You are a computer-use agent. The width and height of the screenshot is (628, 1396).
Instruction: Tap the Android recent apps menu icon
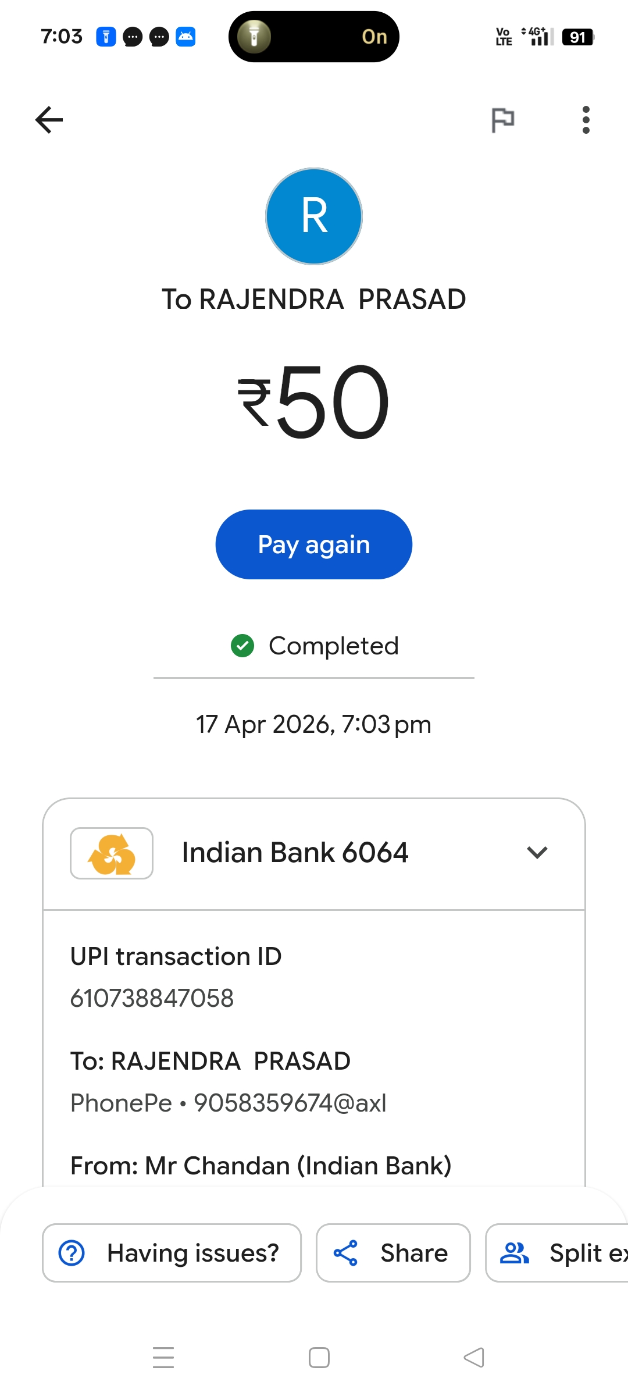click(x=163, y=1358)
